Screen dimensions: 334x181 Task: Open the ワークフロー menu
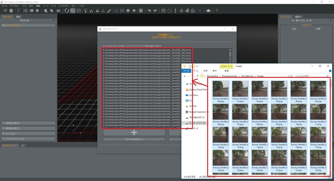coord(14,6)
